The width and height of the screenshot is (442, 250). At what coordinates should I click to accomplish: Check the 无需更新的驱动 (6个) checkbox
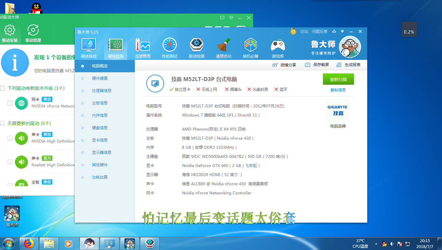[x=3, y=123]
